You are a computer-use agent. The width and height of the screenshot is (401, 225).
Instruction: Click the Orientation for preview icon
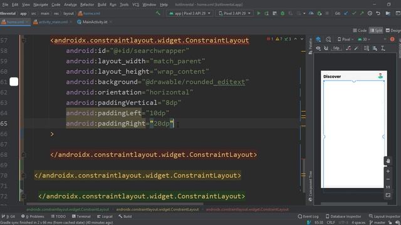pyautogui.click(x=328, y=39)
